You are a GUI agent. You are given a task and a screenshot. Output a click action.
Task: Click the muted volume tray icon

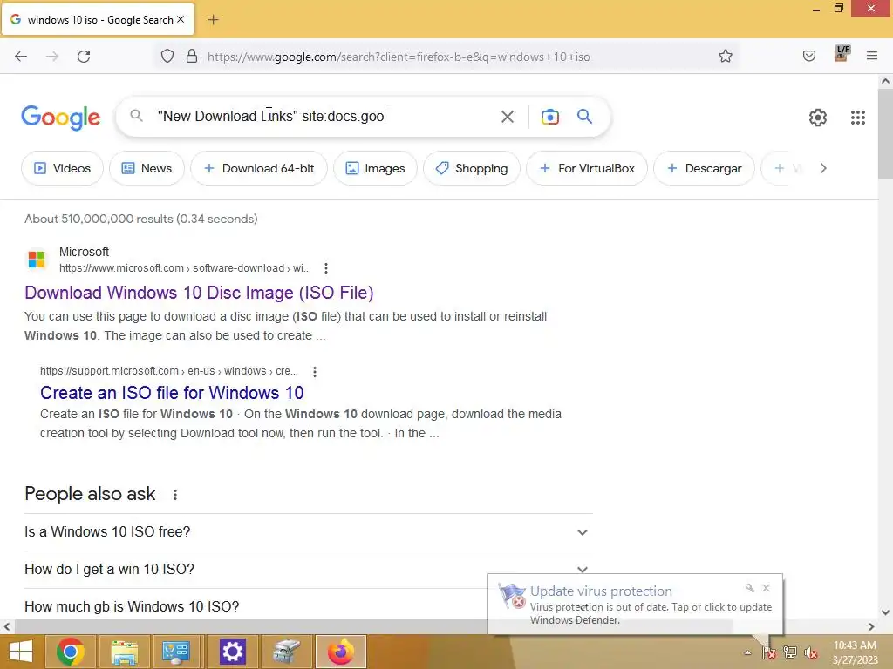[x=811, y=652]
